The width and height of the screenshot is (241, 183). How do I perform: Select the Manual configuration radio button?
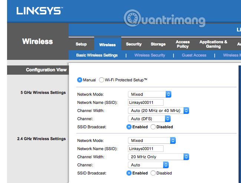point(80,80)
